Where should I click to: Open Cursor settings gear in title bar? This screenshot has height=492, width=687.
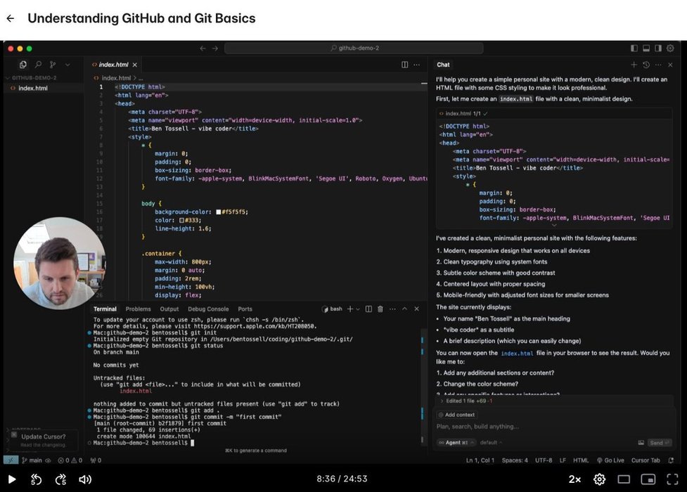coord(670,48)
